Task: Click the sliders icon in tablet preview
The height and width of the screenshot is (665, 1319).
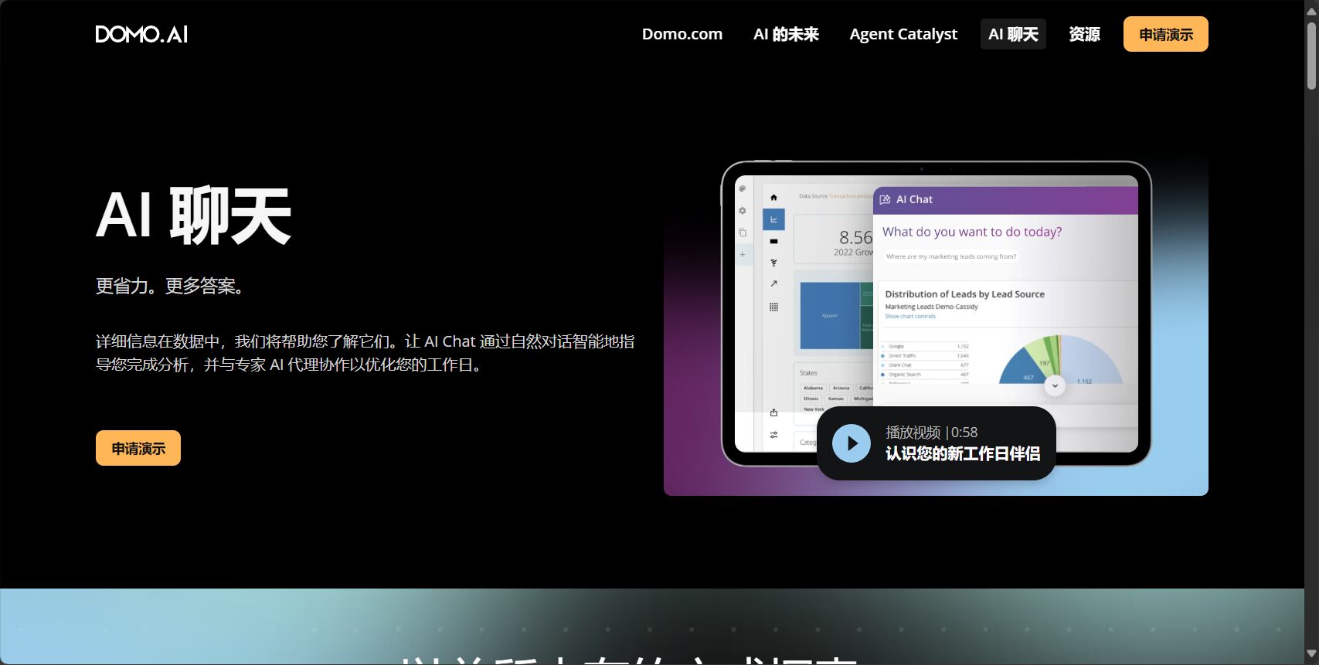Action: click(x=773, y=435)
